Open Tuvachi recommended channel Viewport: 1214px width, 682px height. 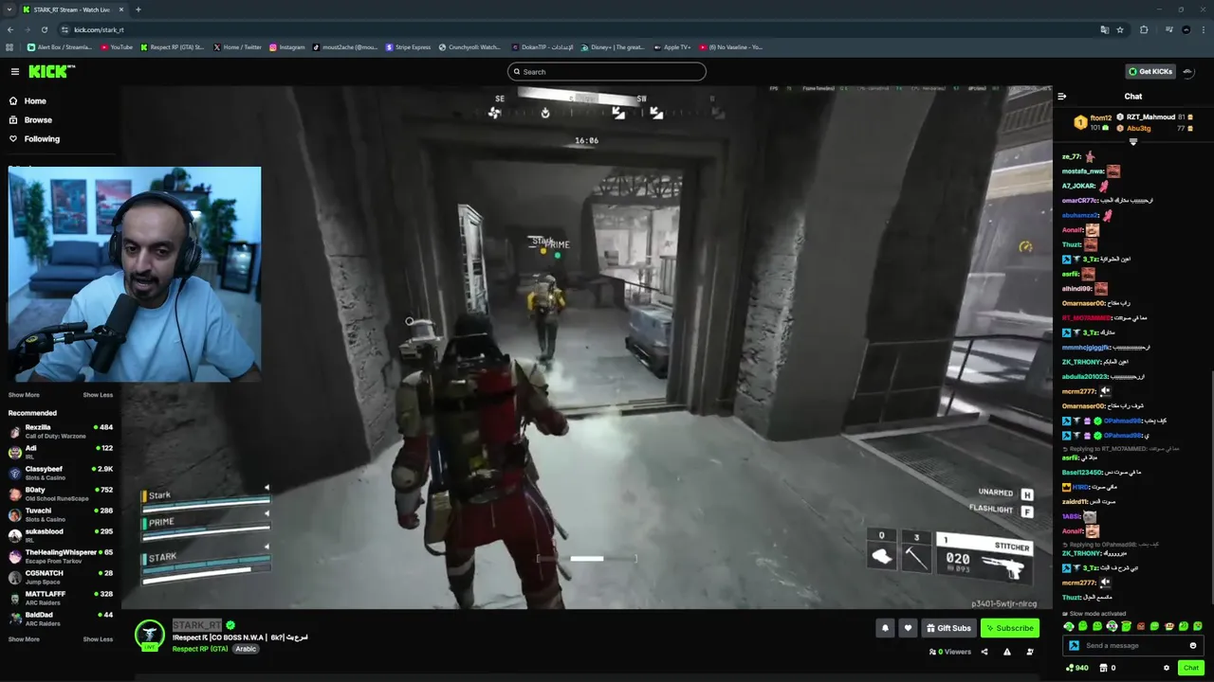61,514
